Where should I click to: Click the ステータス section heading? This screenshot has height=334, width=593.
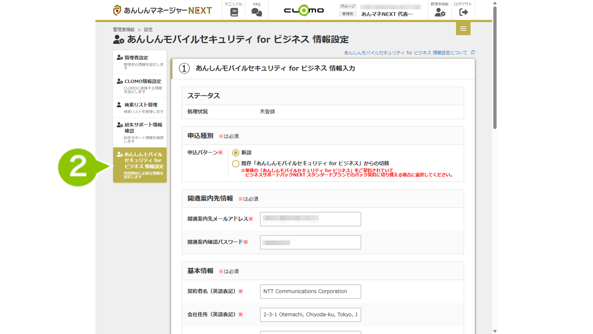(203, 96)
